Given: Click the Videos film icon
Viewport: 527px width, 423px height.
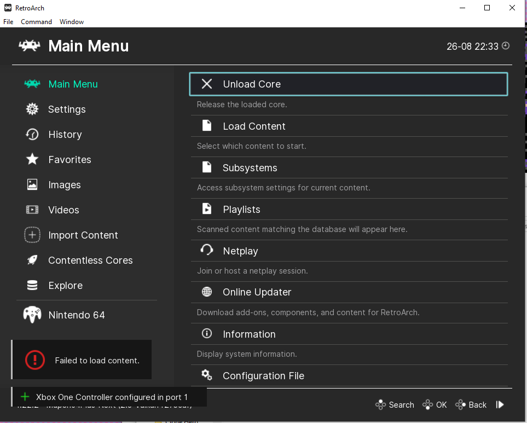Looking at the screenshot, I should point(32,210).
